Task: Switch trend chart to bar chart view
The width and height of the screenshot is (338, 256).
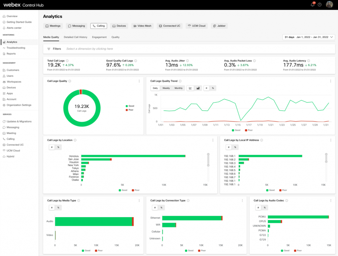Action: coord(198,88)
